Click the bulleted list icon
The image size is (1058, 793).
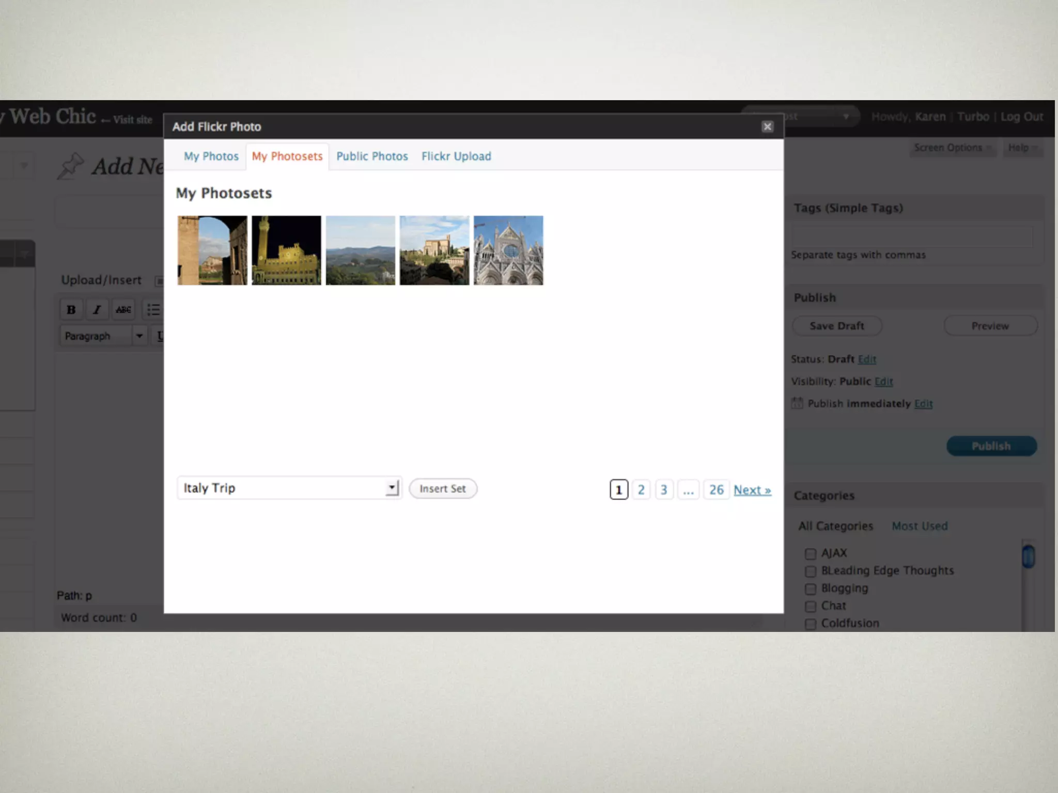153,309
